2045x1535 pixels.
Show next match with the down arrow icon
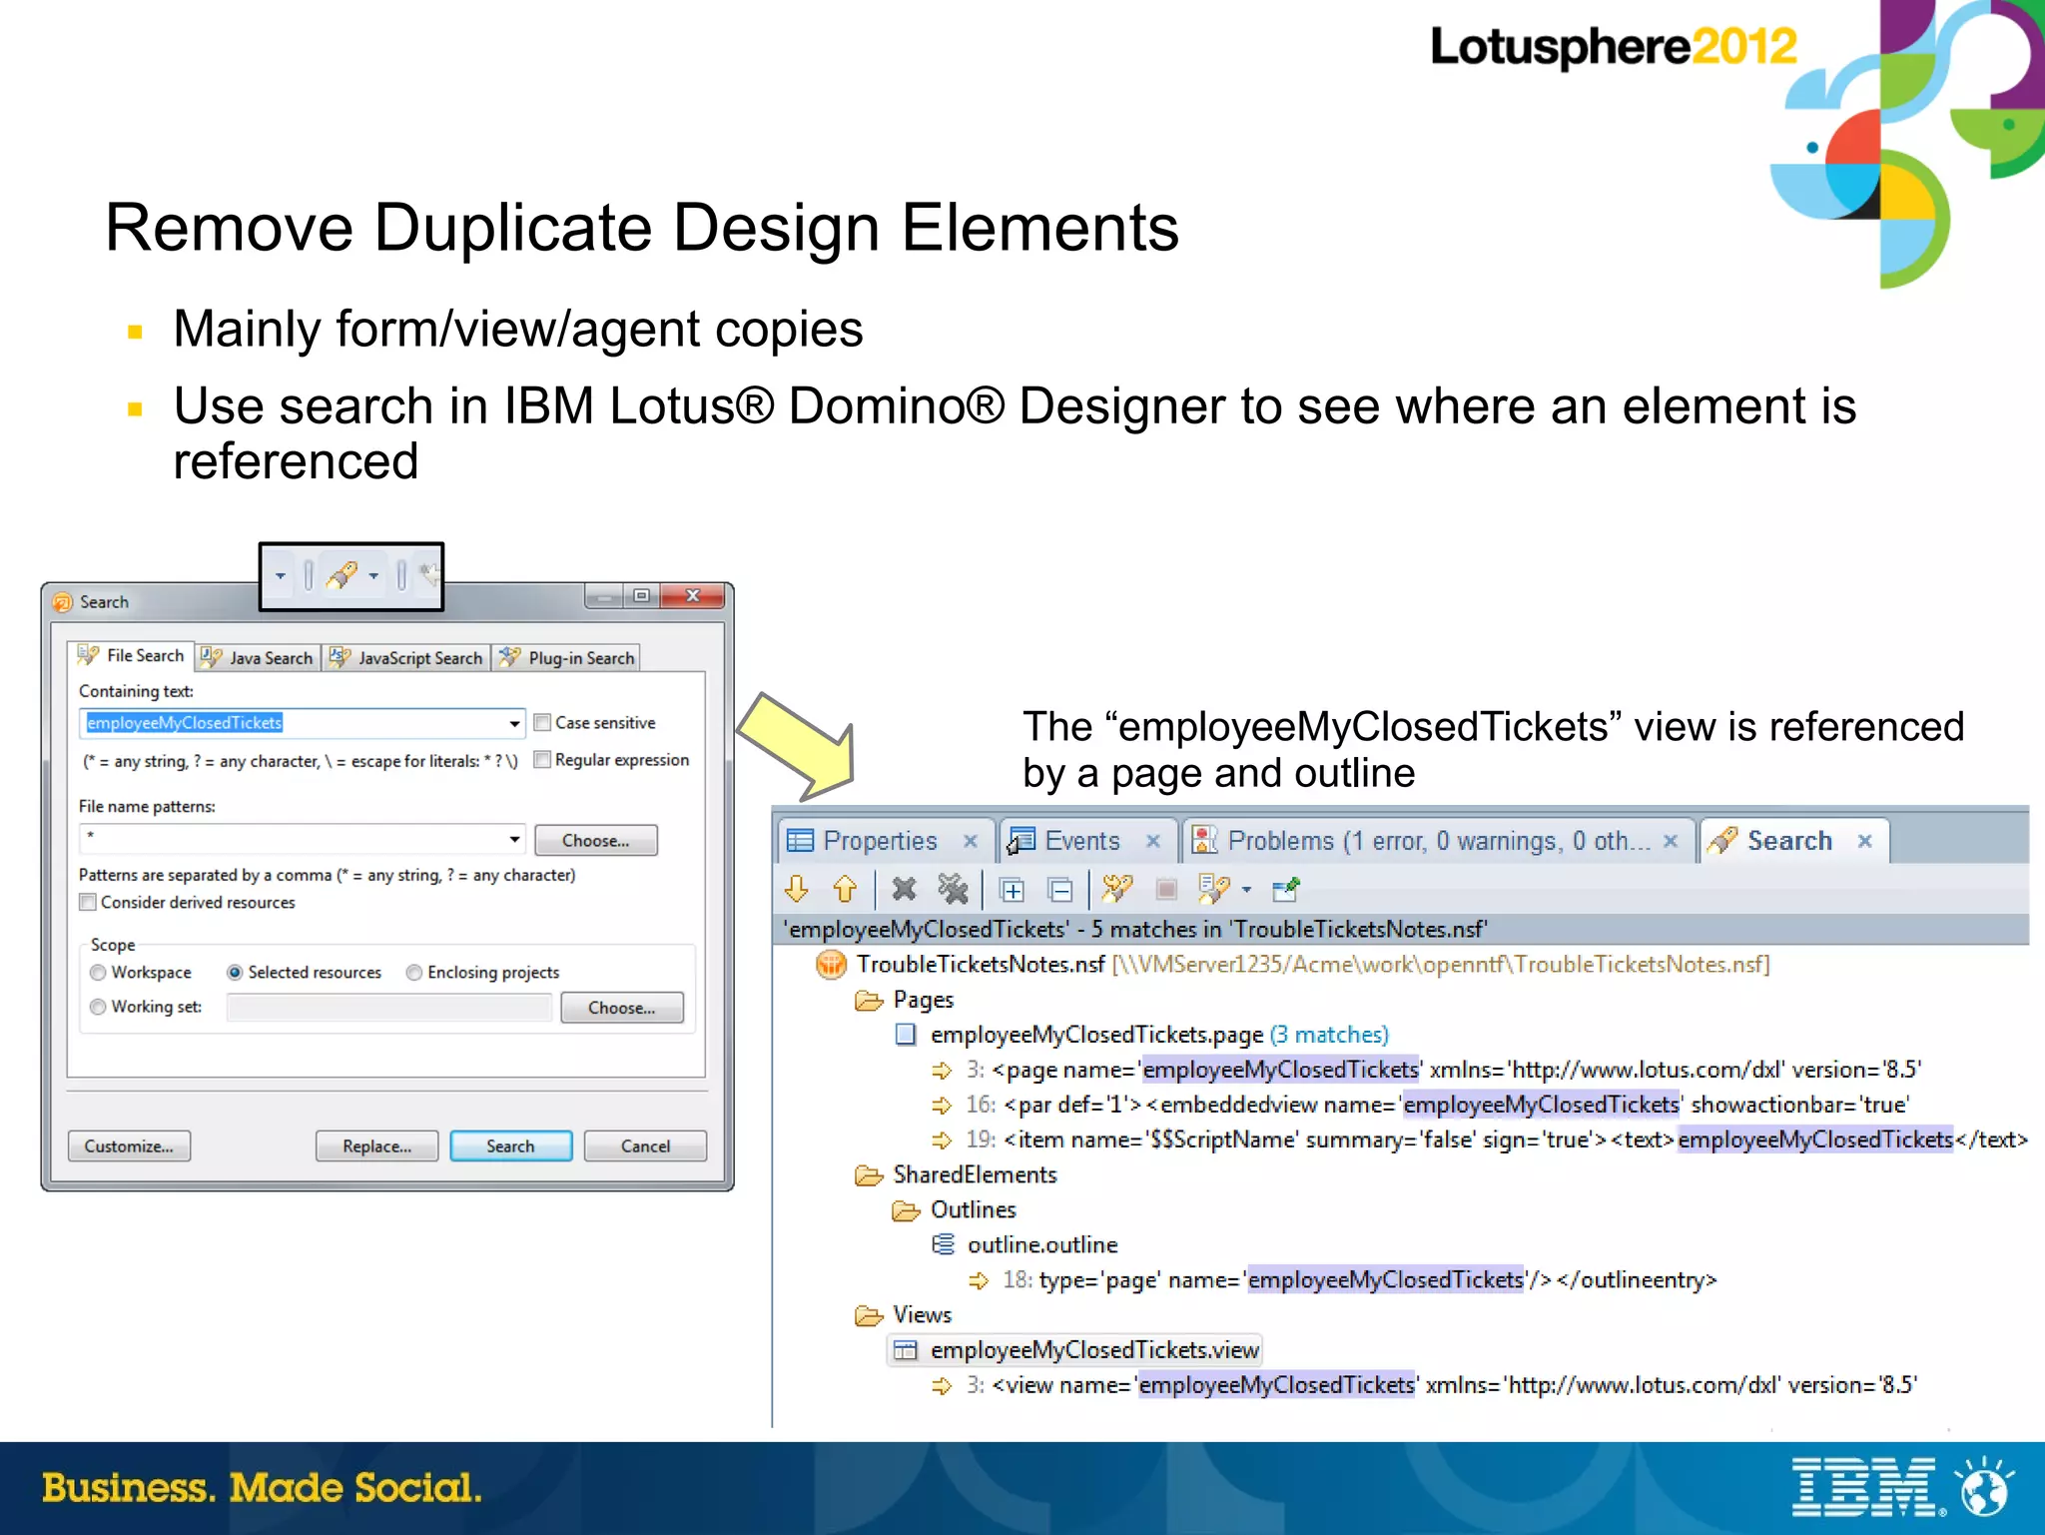[797, 888]
